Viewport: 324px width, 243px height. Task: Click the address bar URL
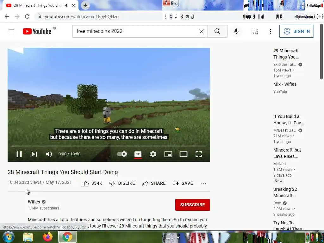(x=82, y=16)
